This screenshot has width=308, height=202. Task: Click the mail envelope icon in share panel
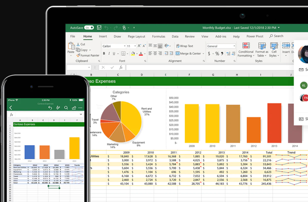(301, 70)
